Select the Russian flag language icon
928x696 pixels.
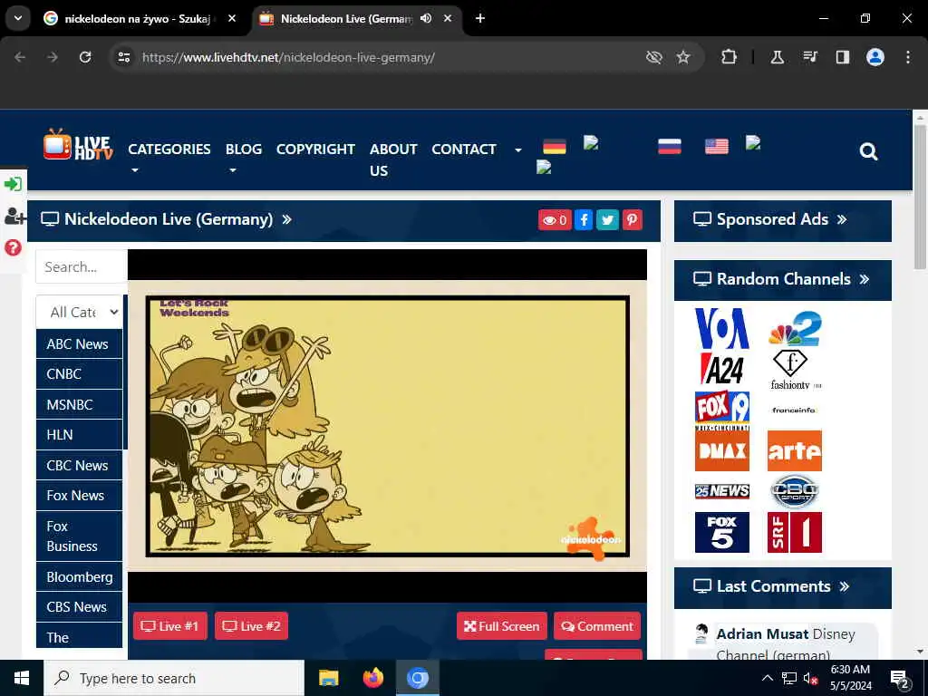[670, 146]
